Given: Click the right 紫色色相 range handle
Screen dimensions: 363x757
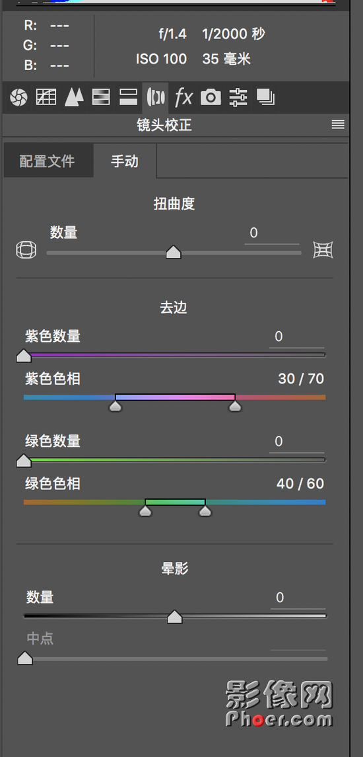Looking at the screenshot, I should 235,406.
